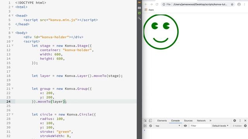This screenshot has height=139, width=248.
Task: Click '<!DOCTYPE html>' on line 1
Action: point(31,3)
